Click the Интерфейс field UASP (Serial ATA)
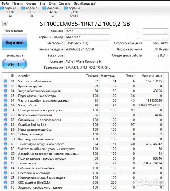This screenshot has width=170, height=191. click(x=87, y=43)
